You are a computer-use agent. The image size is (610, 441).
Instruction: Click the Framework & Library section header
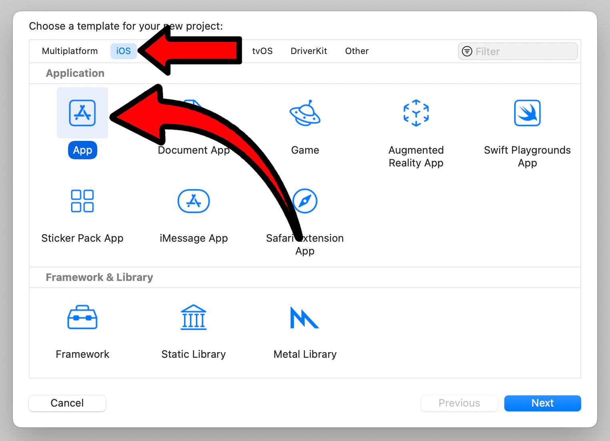[x=100, y=277]
